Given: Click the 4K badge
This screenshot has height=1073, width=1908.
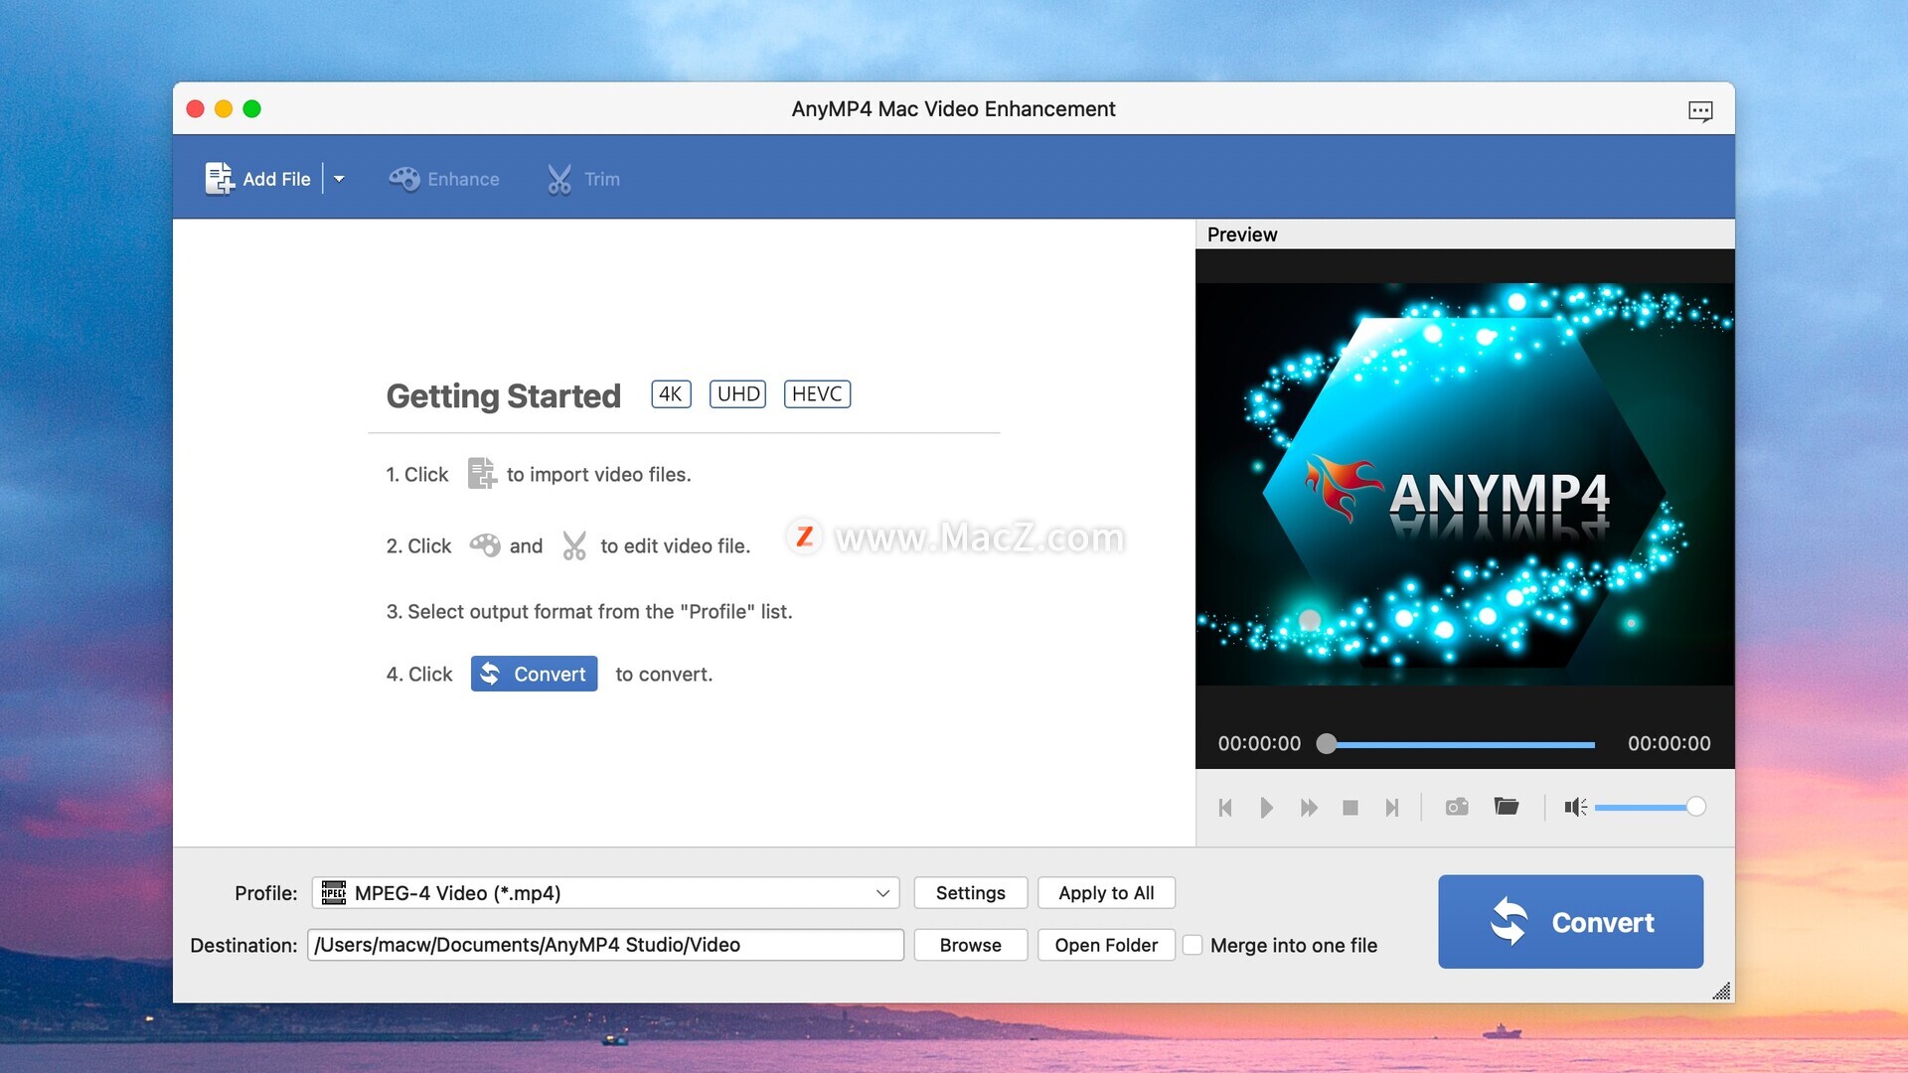Looking at the screenshot, I should 671,394.
